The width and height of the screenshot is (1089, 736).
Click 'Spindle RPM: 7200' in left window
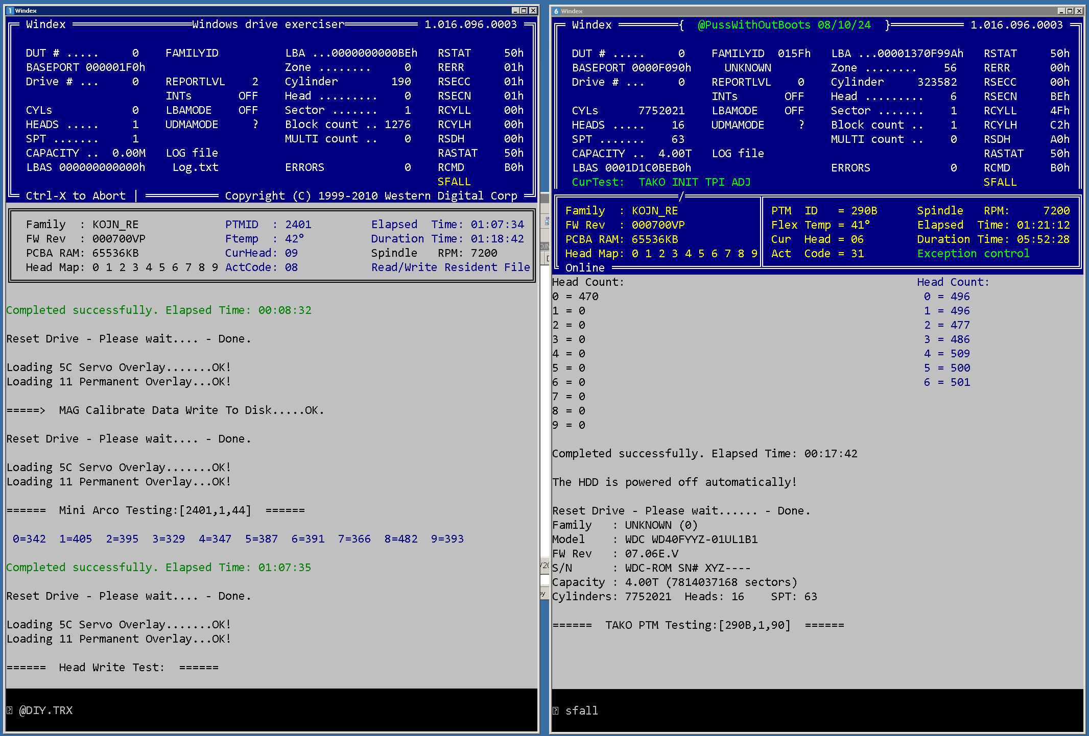434,253
